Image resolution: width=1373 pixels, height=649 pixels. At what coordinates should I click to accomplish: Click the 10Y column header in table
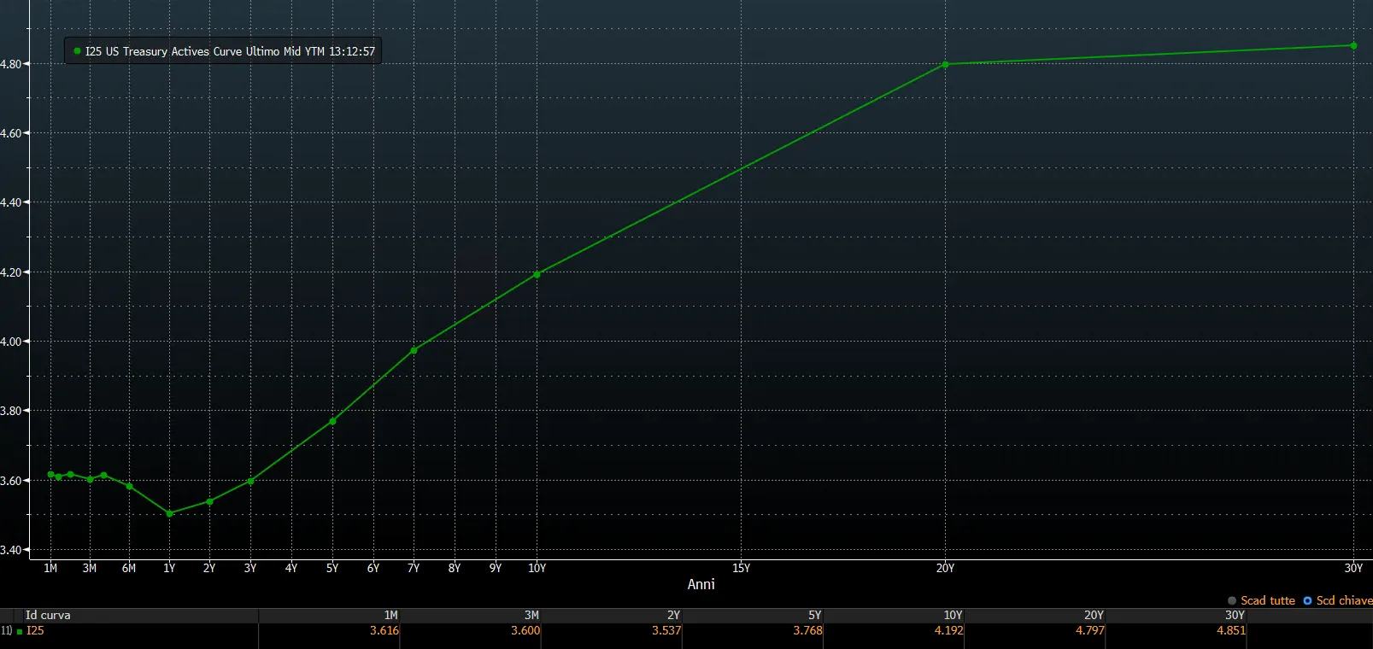coord(953,615)
